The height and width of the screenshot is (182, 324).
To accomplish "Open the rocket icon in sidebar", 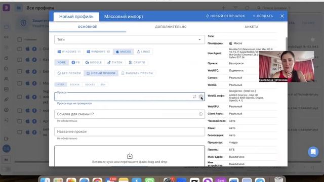I will 7,100.
